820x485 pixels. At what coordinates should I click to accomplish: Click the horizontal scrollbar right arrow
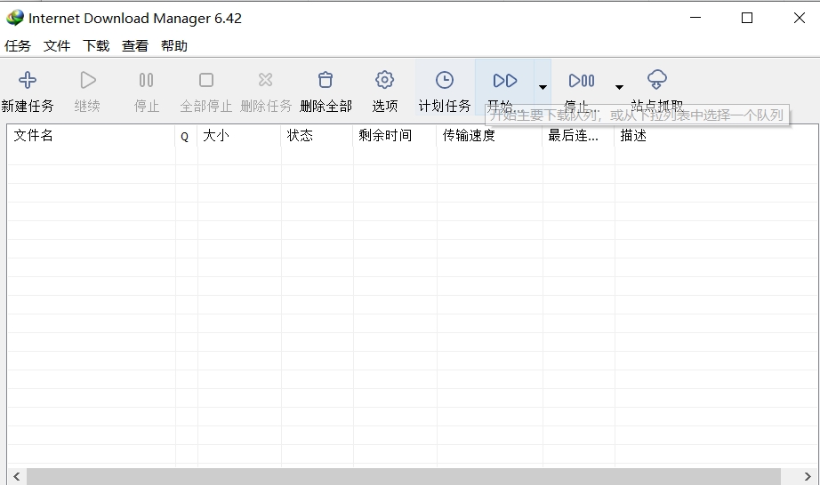point(808,476)
